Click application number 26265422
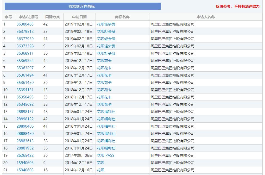The width and height of the screenshot is (265, 175). [25, 155]
